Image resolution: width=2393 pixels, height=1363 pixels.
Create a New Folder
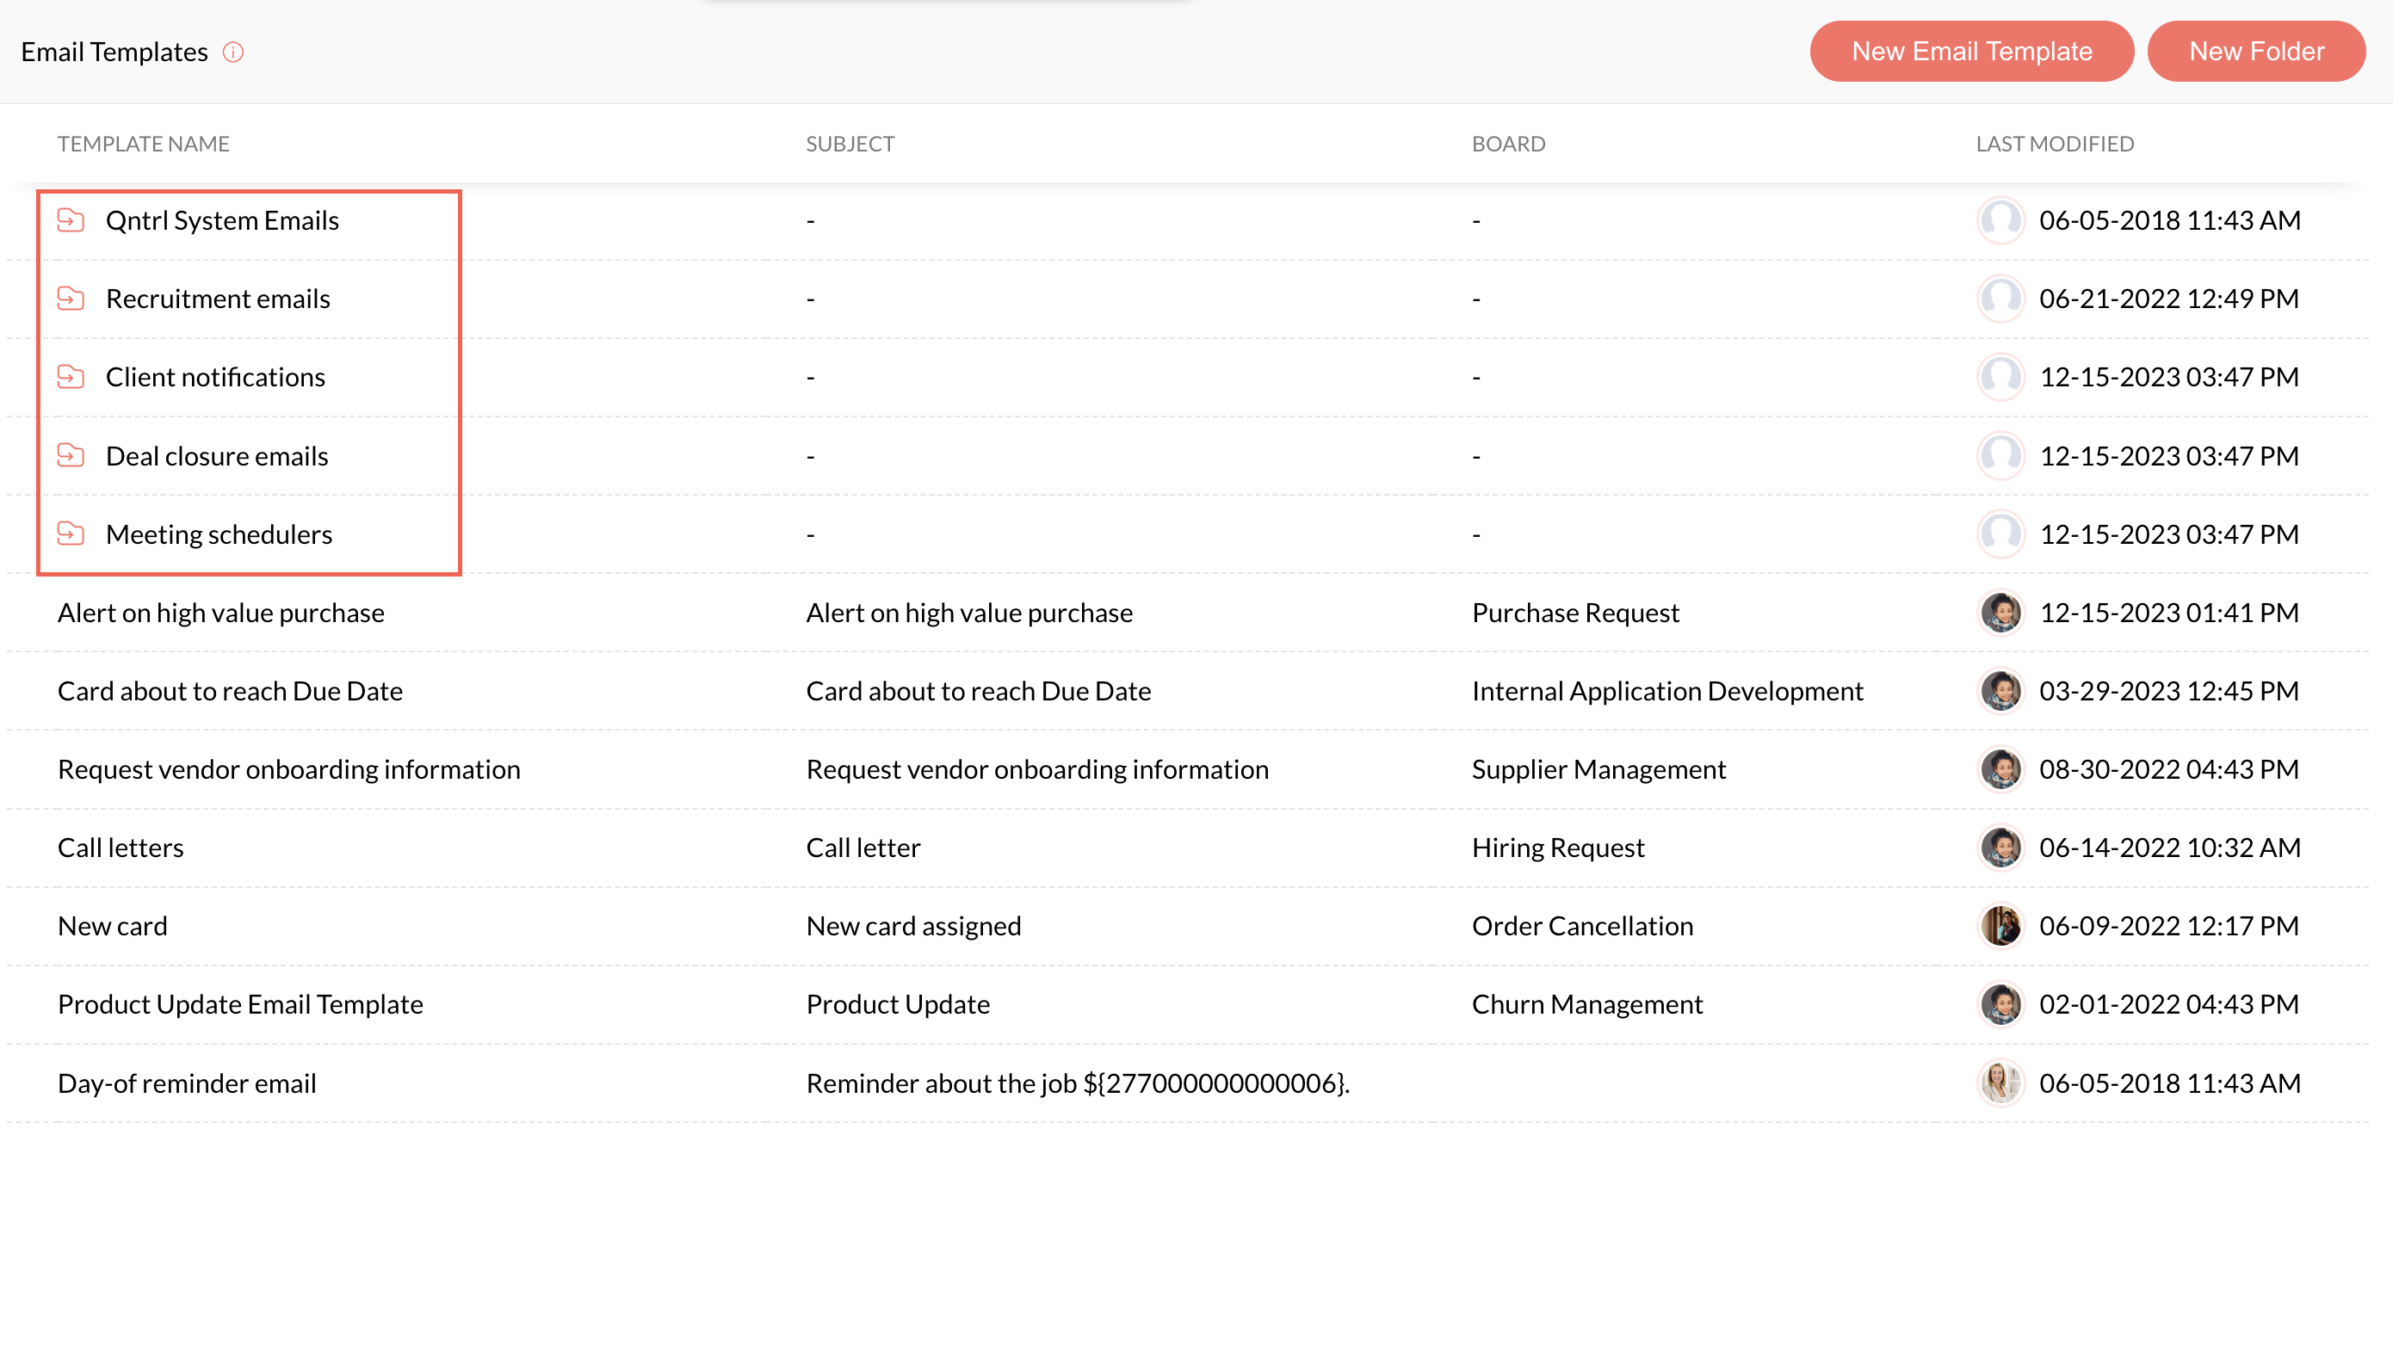coord(2255,52)
